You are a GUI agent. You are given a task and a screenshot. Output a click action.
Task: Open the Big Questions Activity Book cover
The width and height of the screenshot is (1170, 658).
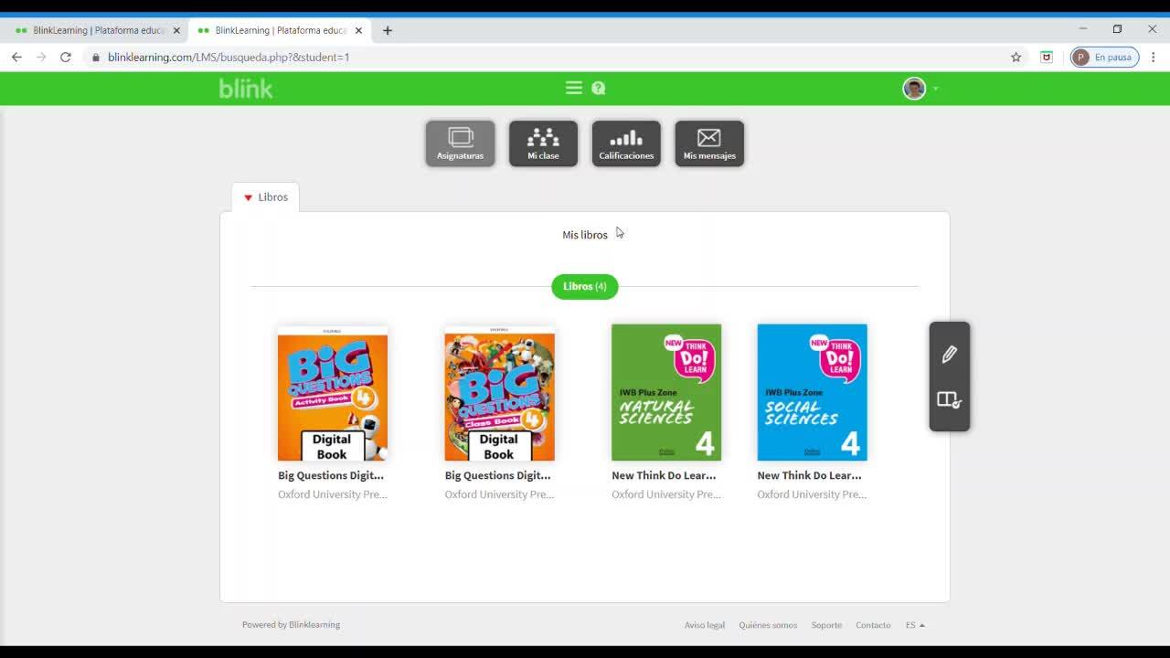pos(333,393)
